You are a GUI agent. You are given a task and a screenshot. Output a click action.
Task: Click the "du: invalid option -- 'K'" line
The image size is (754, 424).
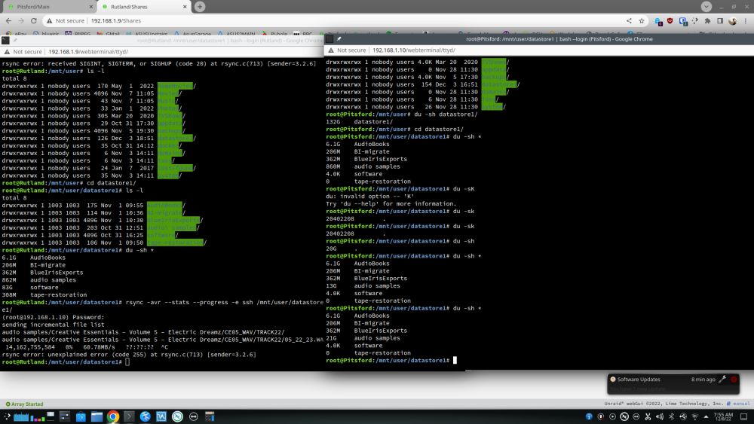click(x=369, y=196)
